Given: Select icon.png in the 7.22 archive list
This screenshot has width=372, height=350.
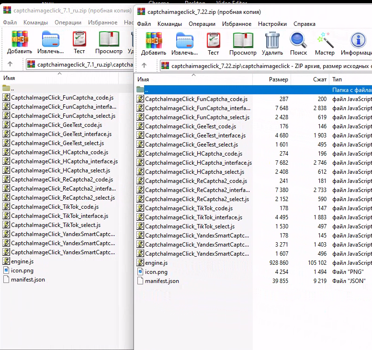Looking at the screenshot, I should 156,272.
